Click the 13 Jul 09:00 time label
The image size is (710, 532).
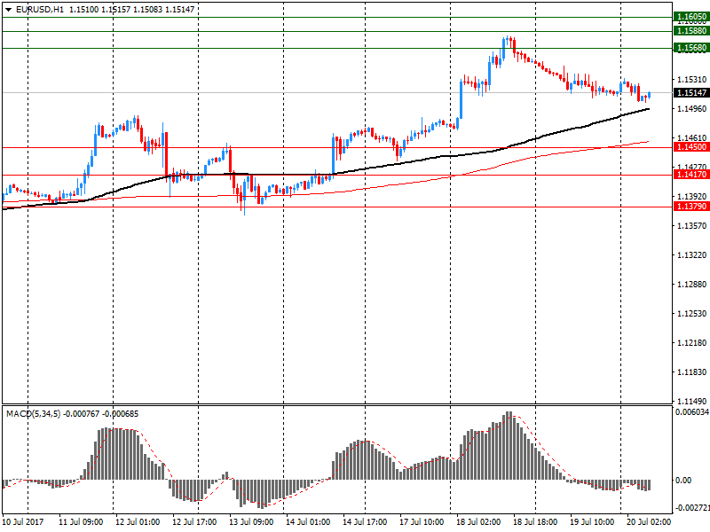click(251, 522)
